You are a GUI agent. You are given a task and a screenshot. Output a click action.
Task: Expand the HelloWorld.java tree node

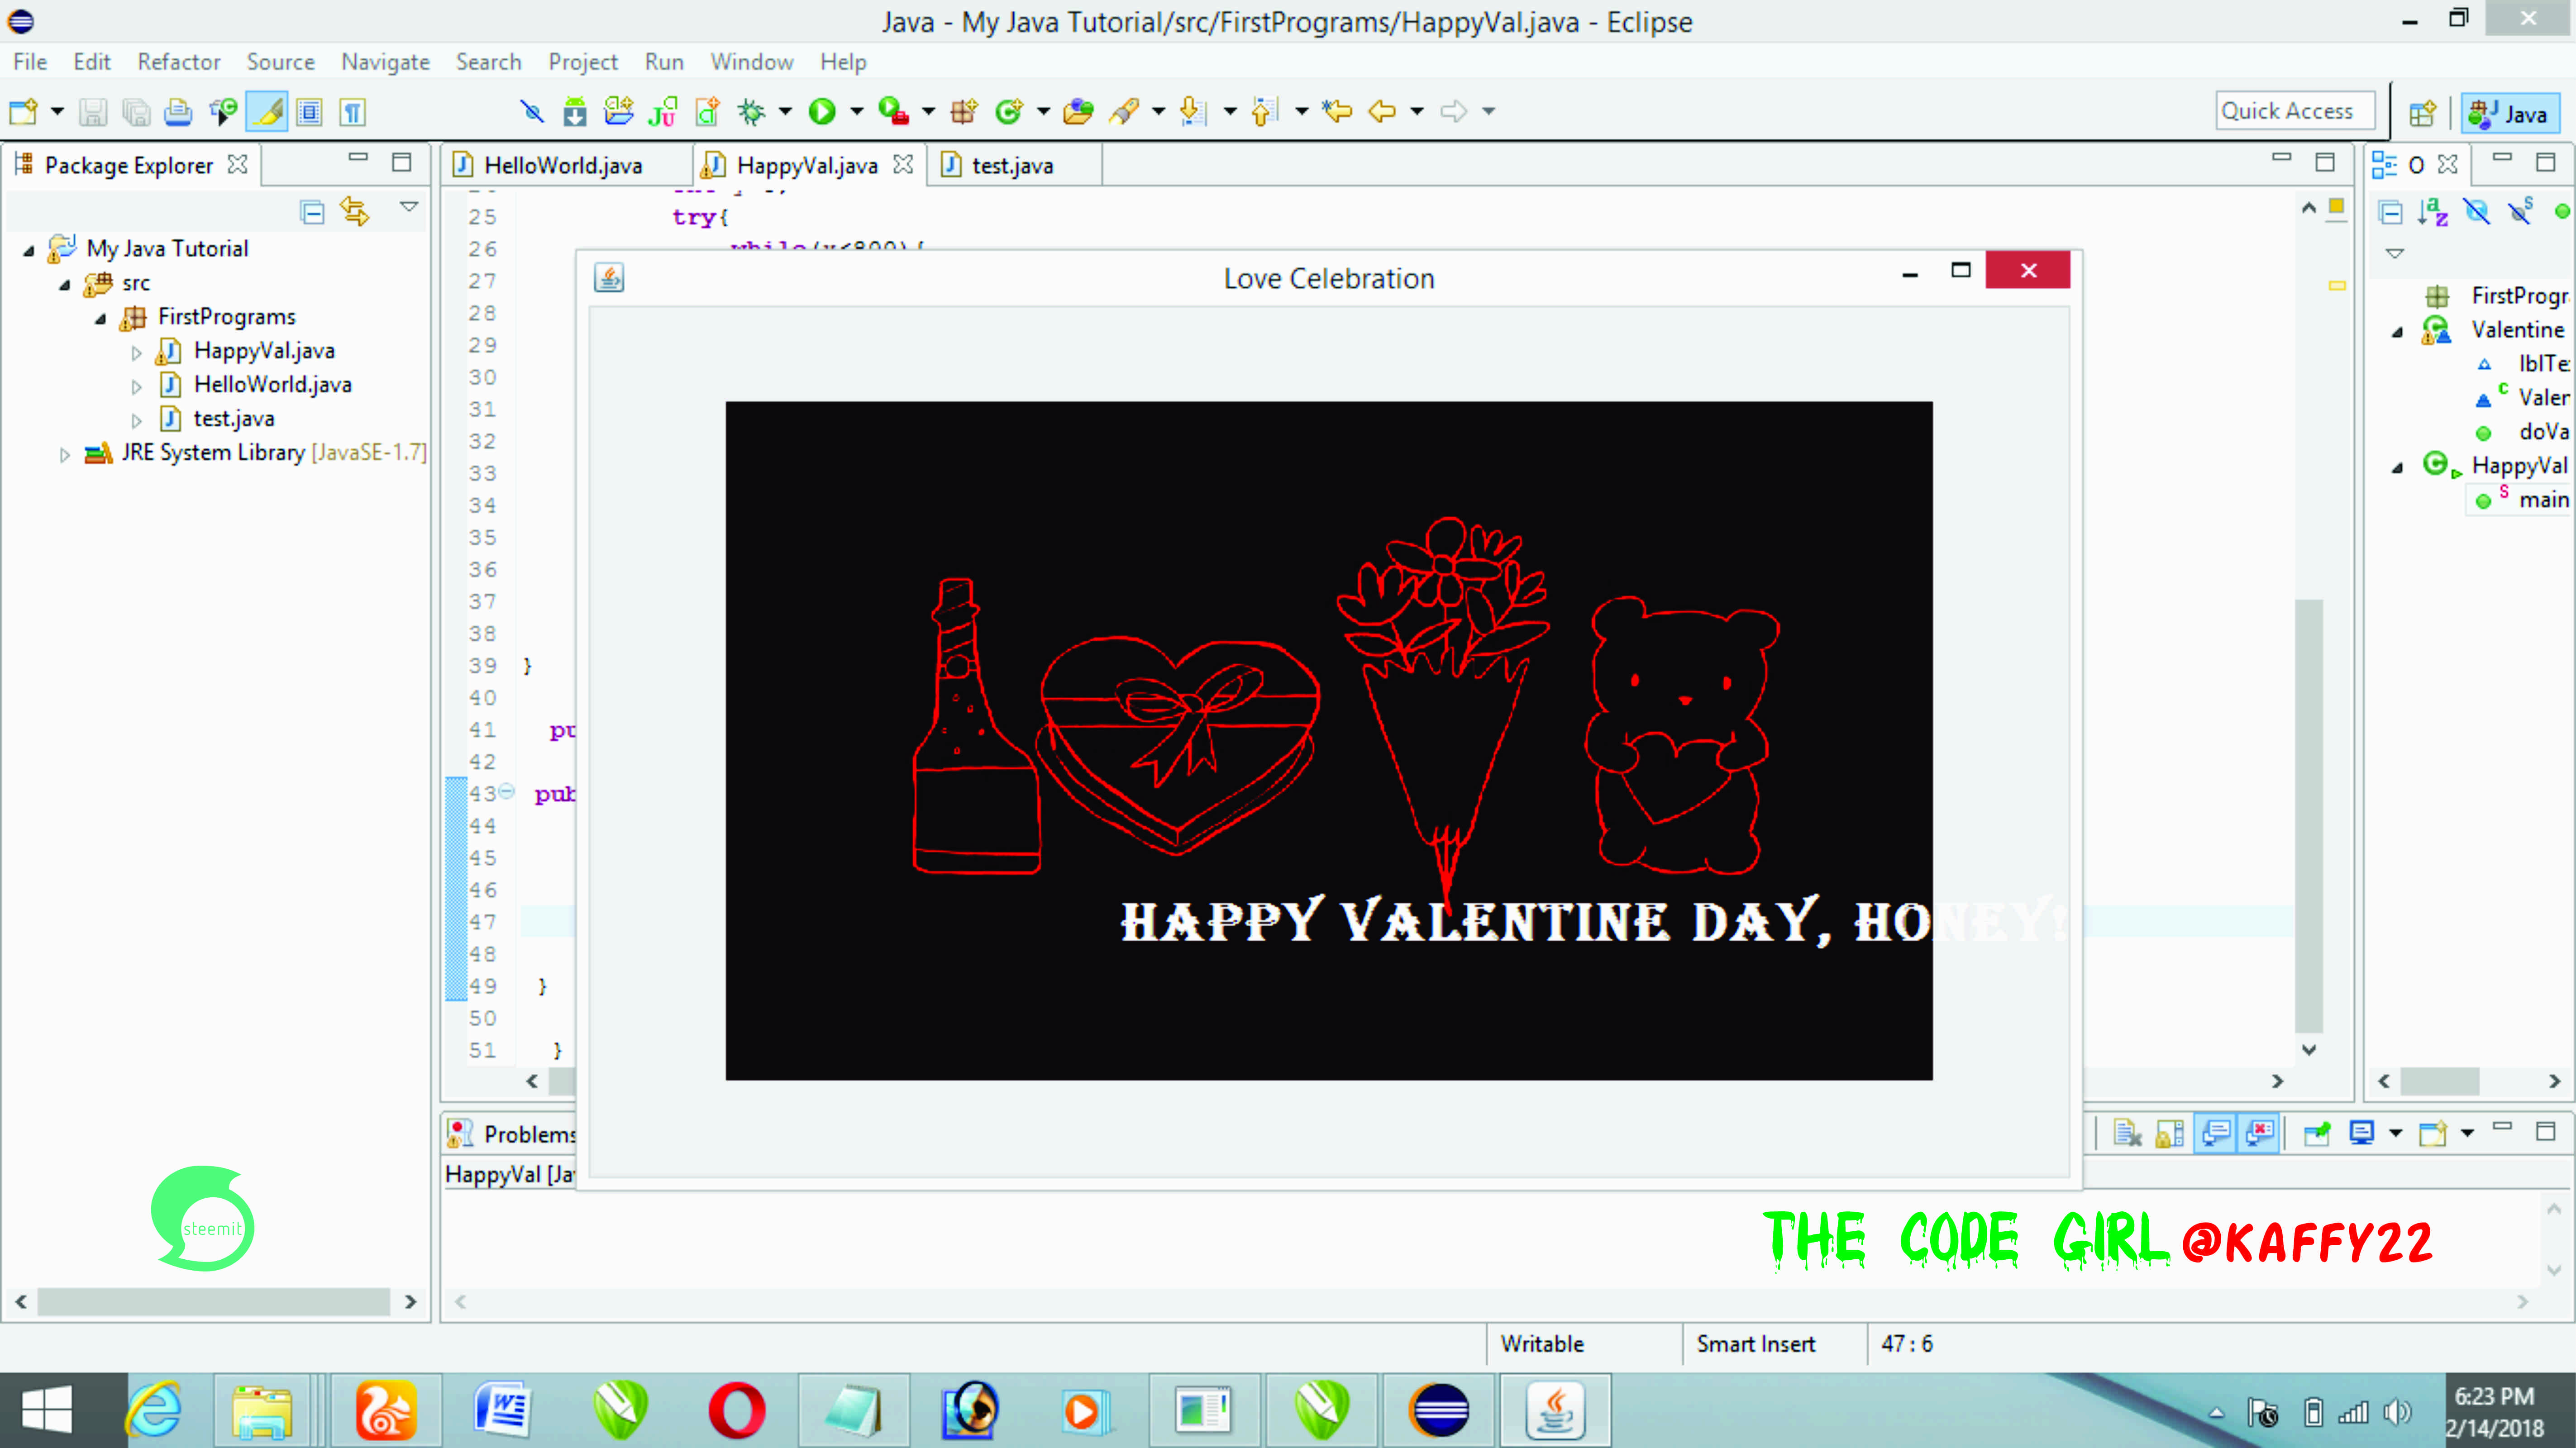(x=137, y=386)
